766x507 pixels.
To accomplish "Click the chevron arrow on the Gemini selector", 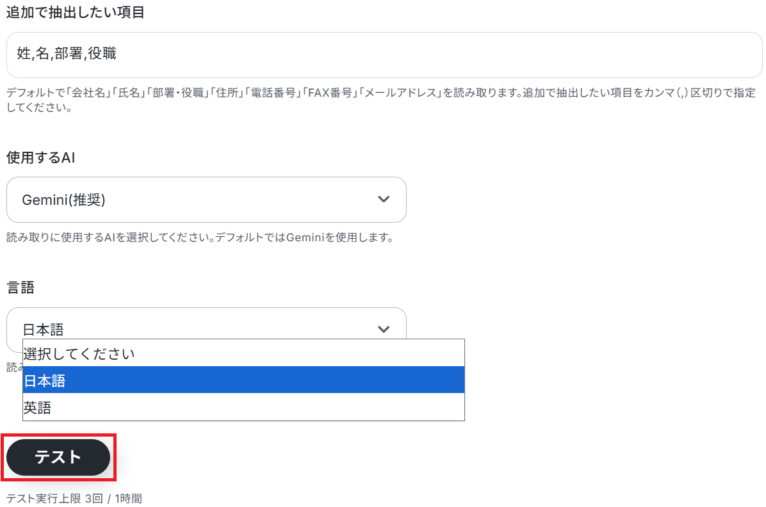I will [384, 200].
